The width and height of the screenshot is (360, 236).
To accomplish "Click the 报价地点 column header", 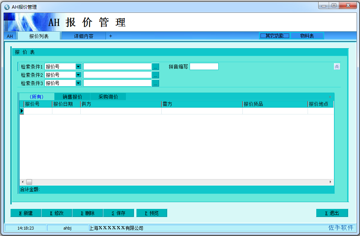I will point(320,104).
